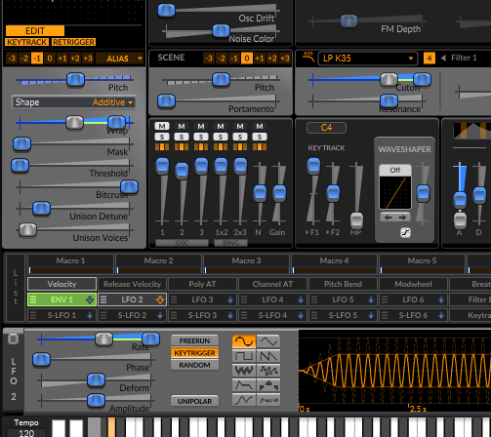
Task: Click the waveshaper next arrow
Action: coord(402,218)
